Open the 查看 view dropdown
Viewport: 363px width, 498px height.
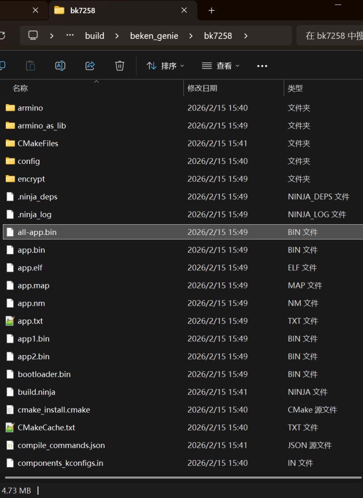point(220,66)
